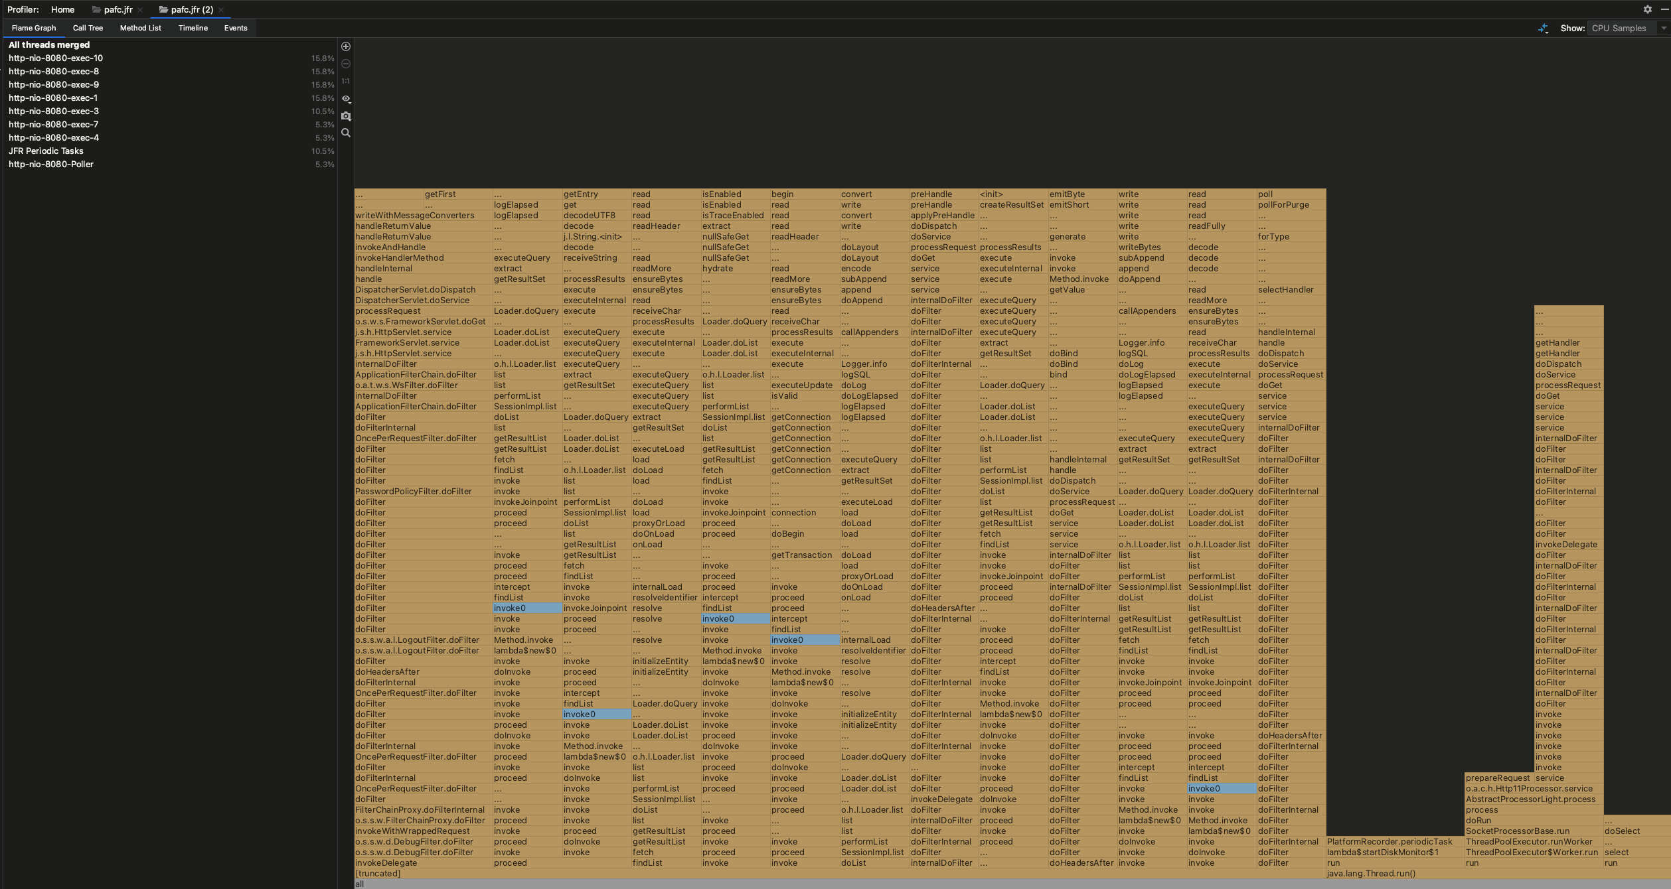Go to Profiler Home
Image resolution: width=1671 pixels, height=889 pixels.
tap(62, 9)
